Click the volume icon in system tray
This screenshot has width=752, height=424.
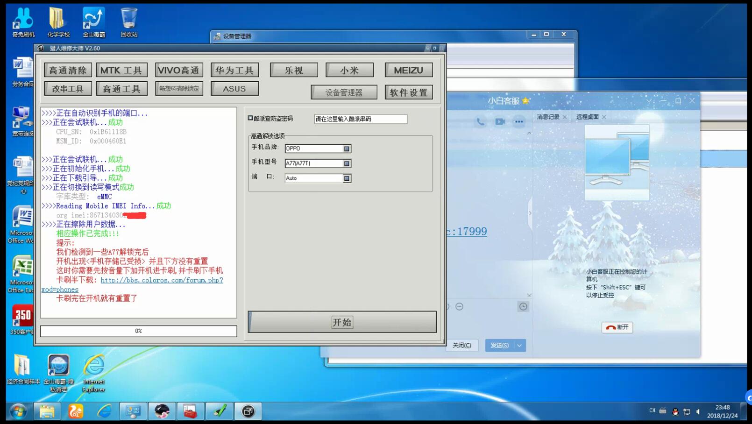pos(698,411)
